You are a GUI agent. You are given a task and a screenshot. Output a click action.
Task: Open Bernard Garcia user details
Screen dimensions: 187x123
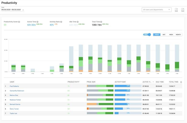(15, 104)
